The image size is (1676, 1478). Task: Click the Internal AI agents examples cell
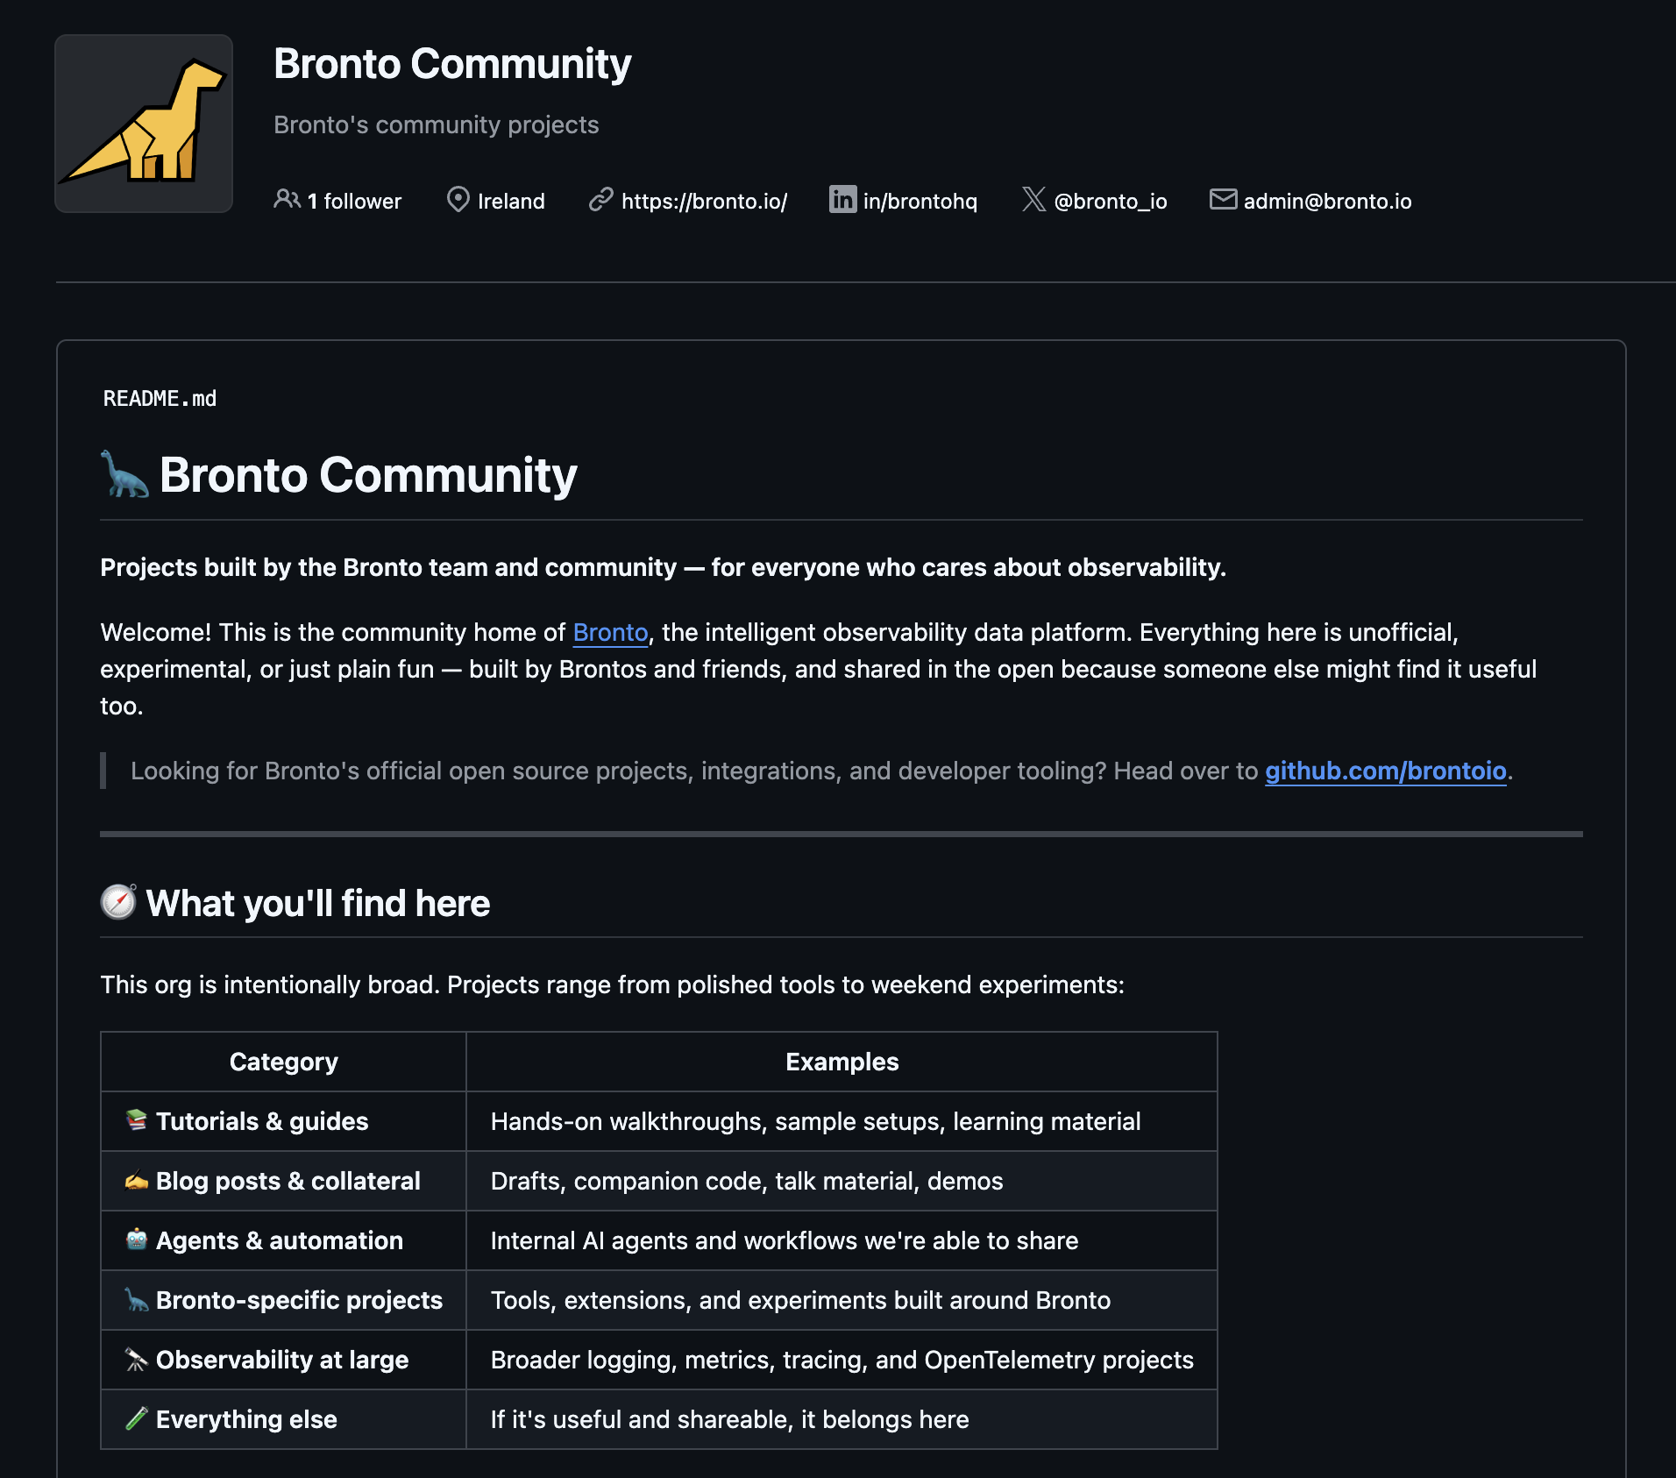tap(842, 1240)
